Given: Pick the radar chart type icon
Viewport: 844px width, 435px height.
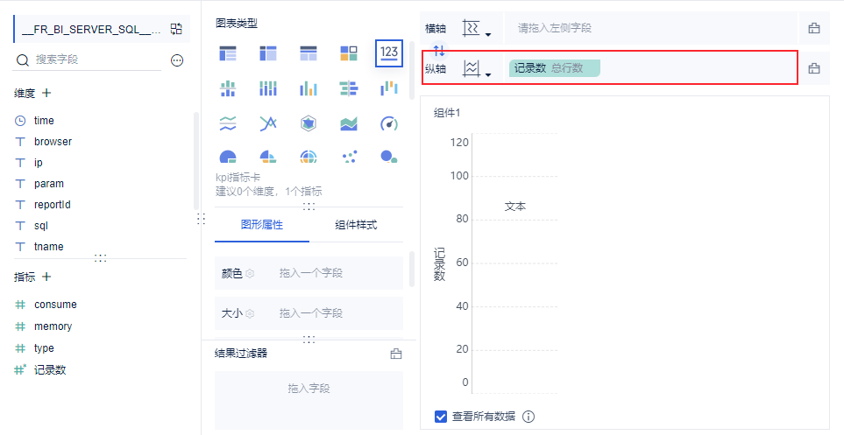Looking at the screenshot, I should [x=309, y=123].
